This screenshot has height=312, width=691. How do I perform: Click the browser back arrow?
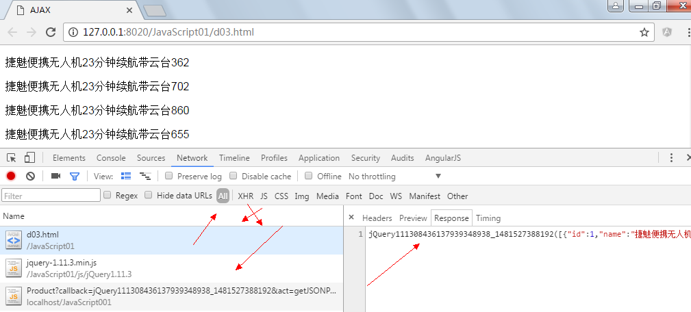[12, 32]
